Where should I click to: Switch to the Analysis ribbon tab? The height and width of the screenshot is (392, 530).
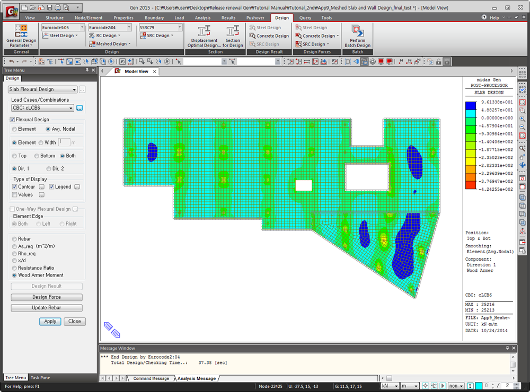coord(203,17)
